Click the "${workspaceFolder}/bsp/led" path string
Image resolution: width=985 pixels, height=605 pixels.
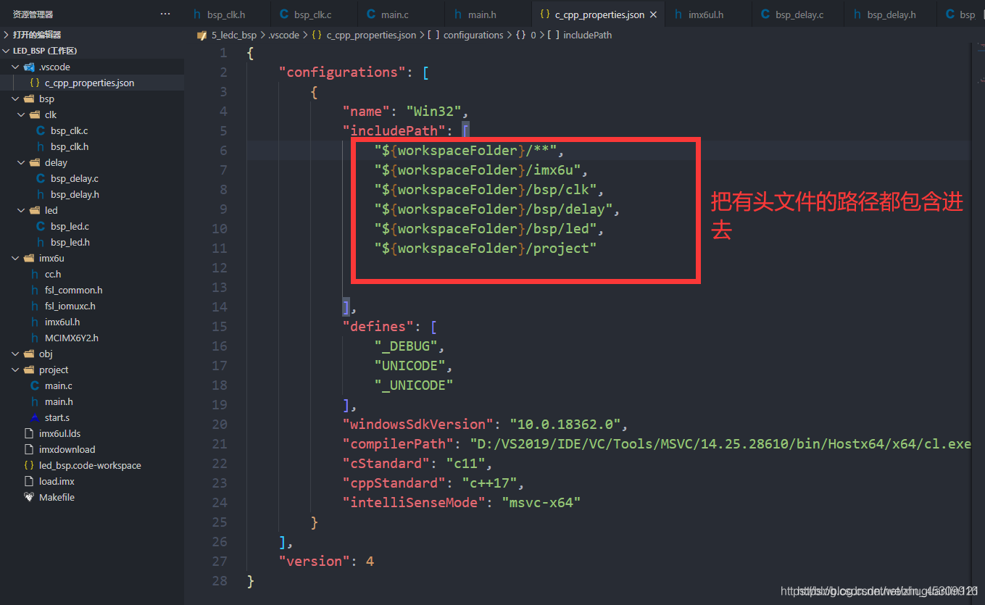[x=486, y=228]
